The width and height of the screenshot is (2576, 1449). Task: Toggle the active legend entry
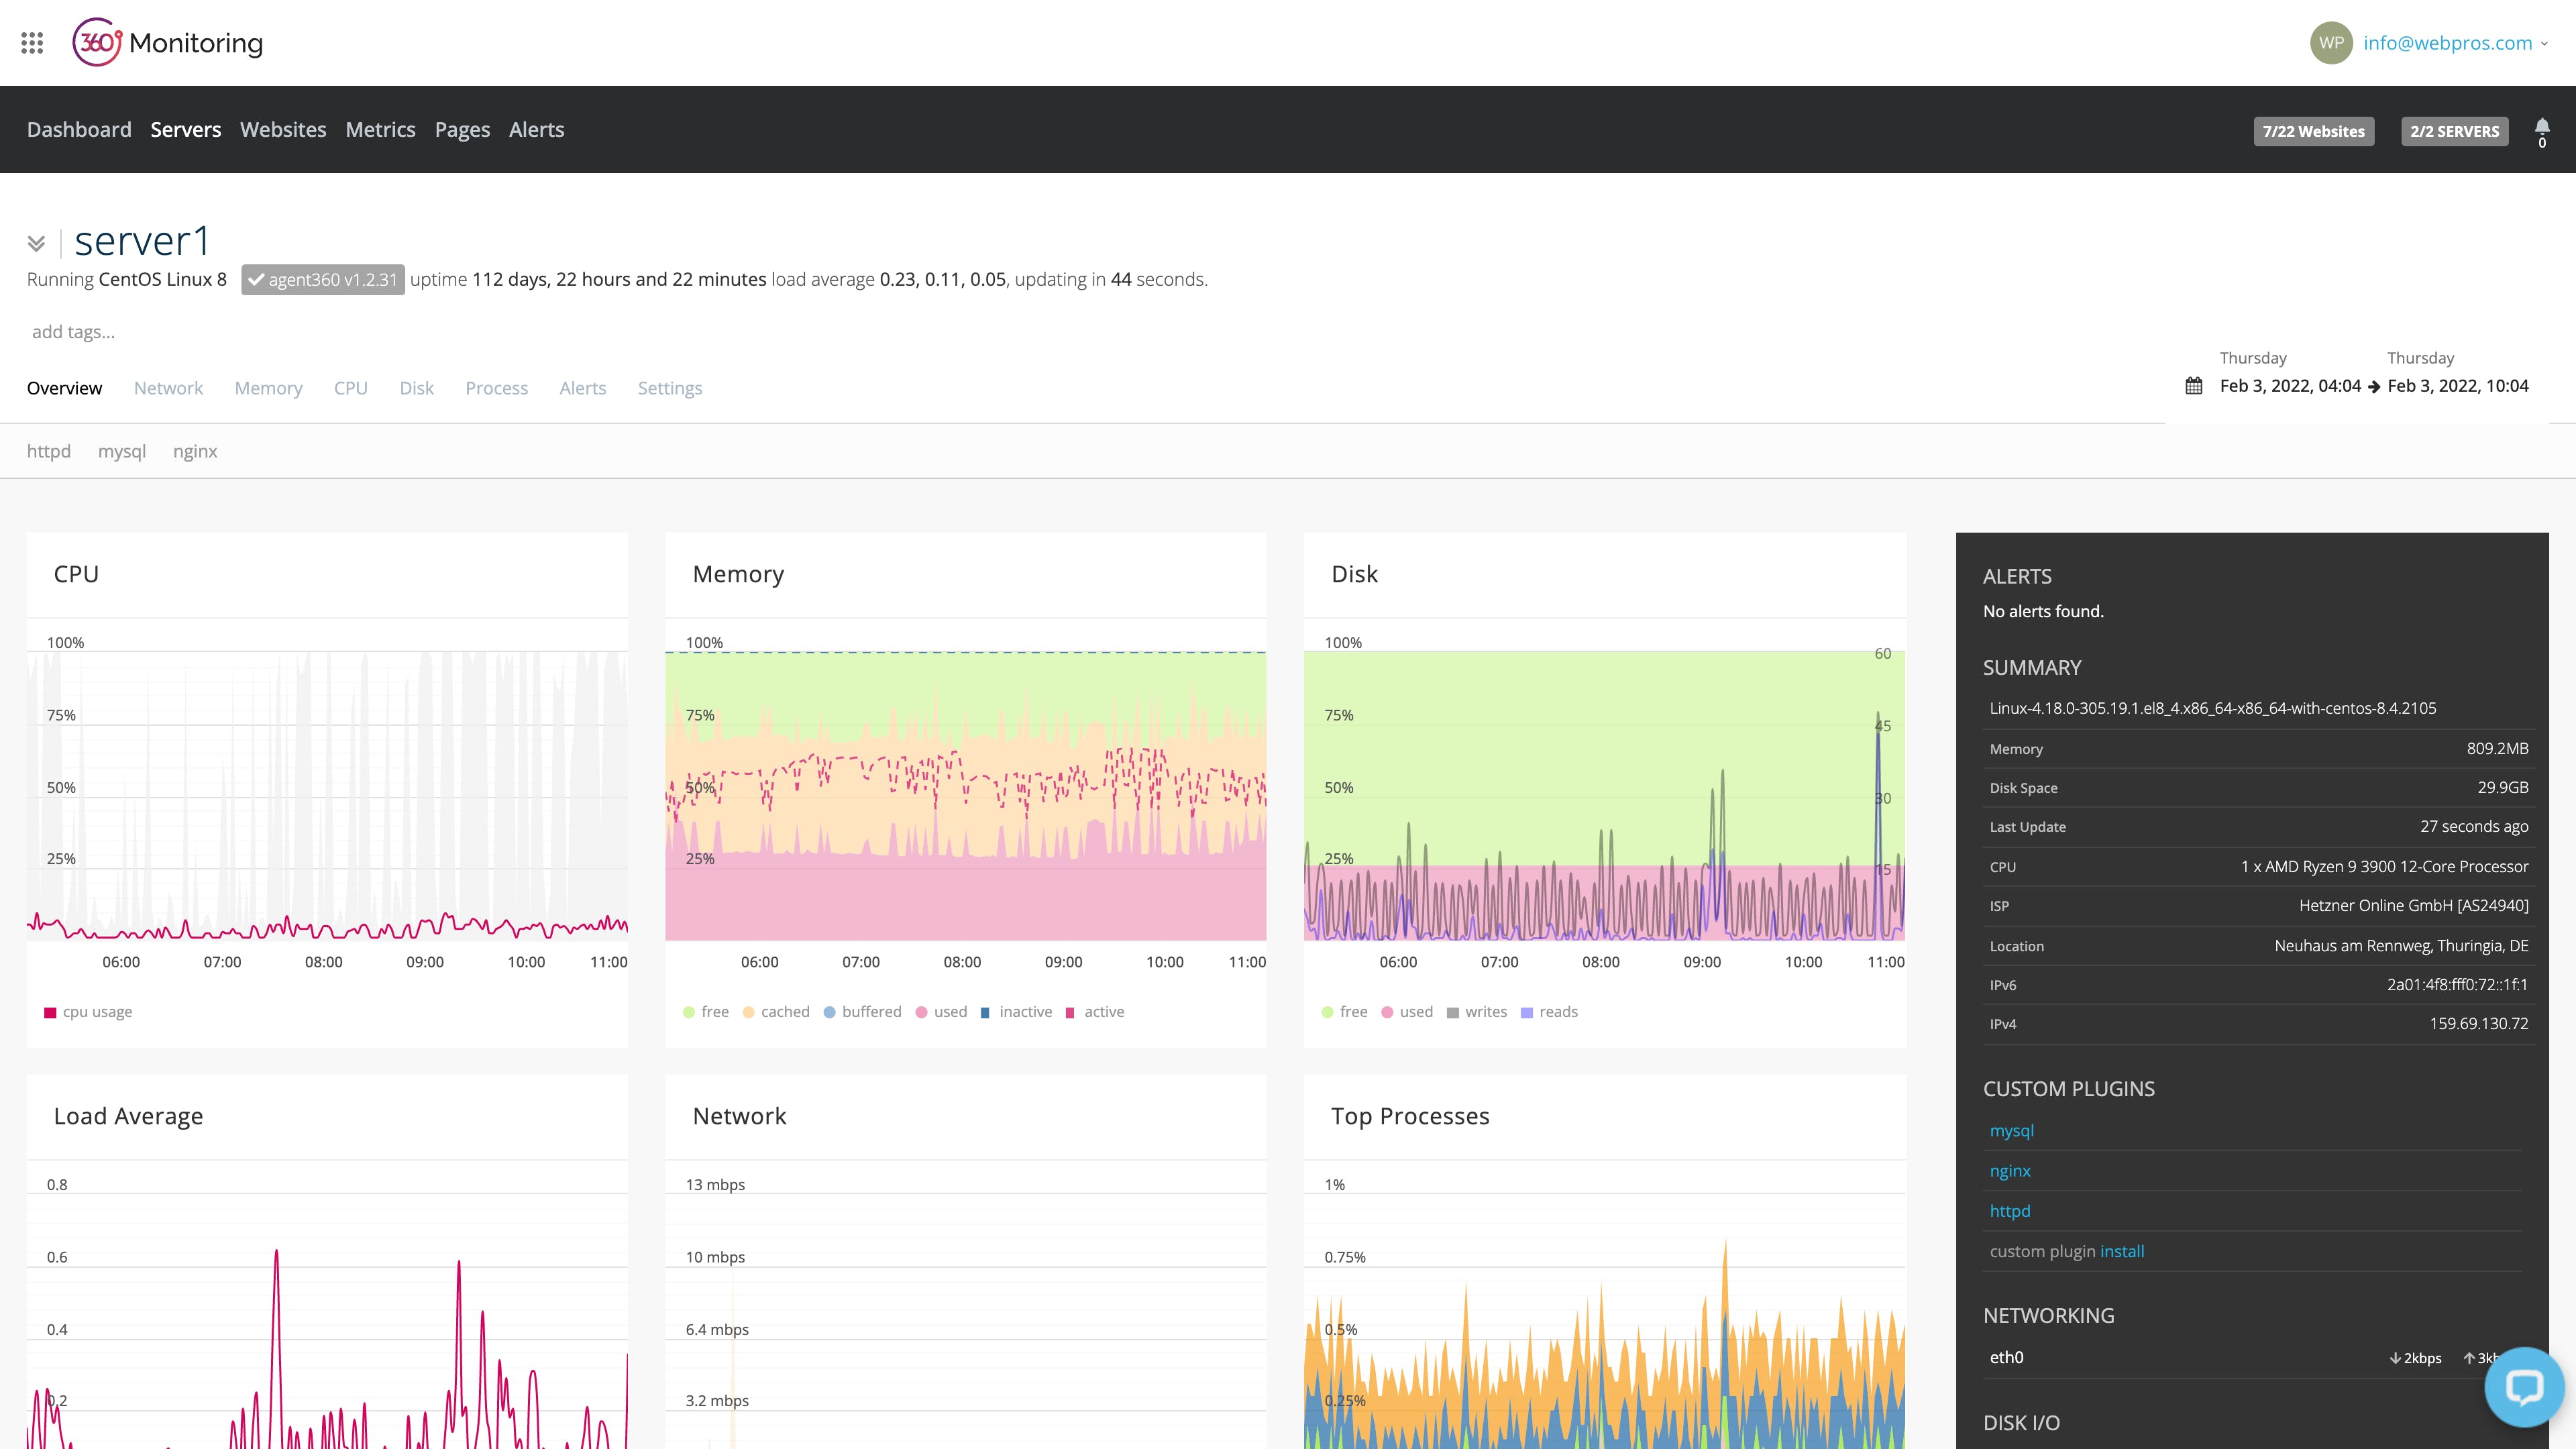coord(1095,1012)
